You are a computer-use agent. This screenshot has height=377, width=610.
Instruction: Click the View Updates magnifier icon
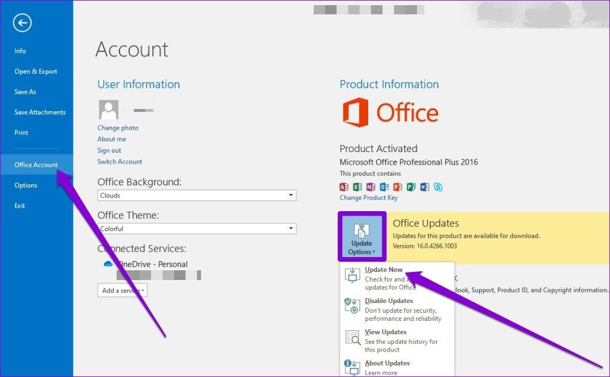(x=353, y=337)
